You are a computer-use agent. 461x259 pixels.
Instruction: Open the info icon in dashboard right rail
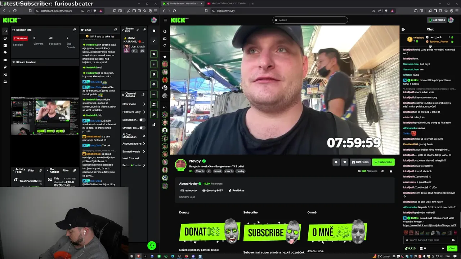(154, 31)
